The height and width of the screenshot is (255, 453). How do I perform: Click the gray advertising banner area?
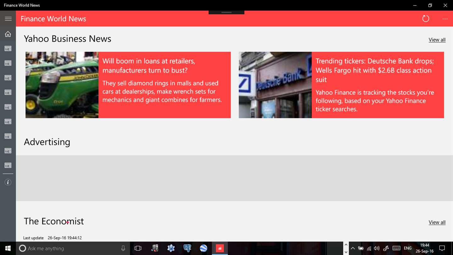pyautogui.click(x=234, y=178)
